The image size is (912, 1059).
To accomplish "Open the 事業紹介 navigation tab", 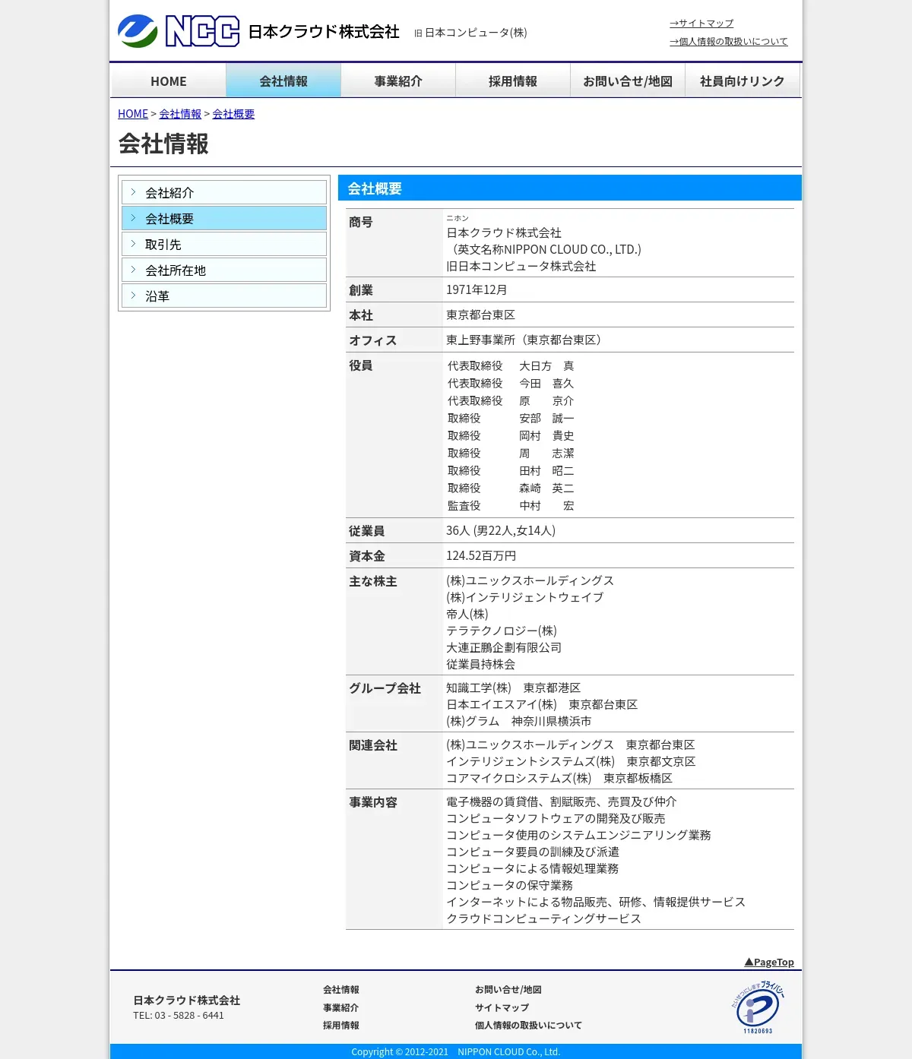I will point(398,81).
